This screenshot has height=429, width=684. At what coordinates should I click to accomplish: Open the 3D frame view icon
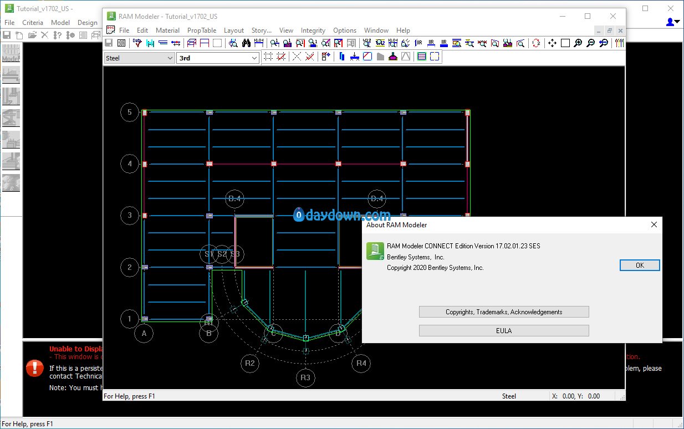point(192,43)
